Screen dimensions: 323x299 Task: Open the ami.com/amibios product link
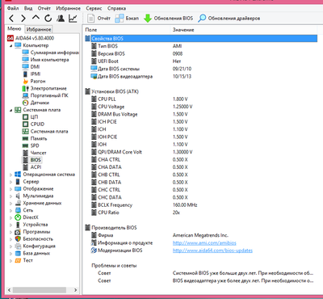(204, 243)
